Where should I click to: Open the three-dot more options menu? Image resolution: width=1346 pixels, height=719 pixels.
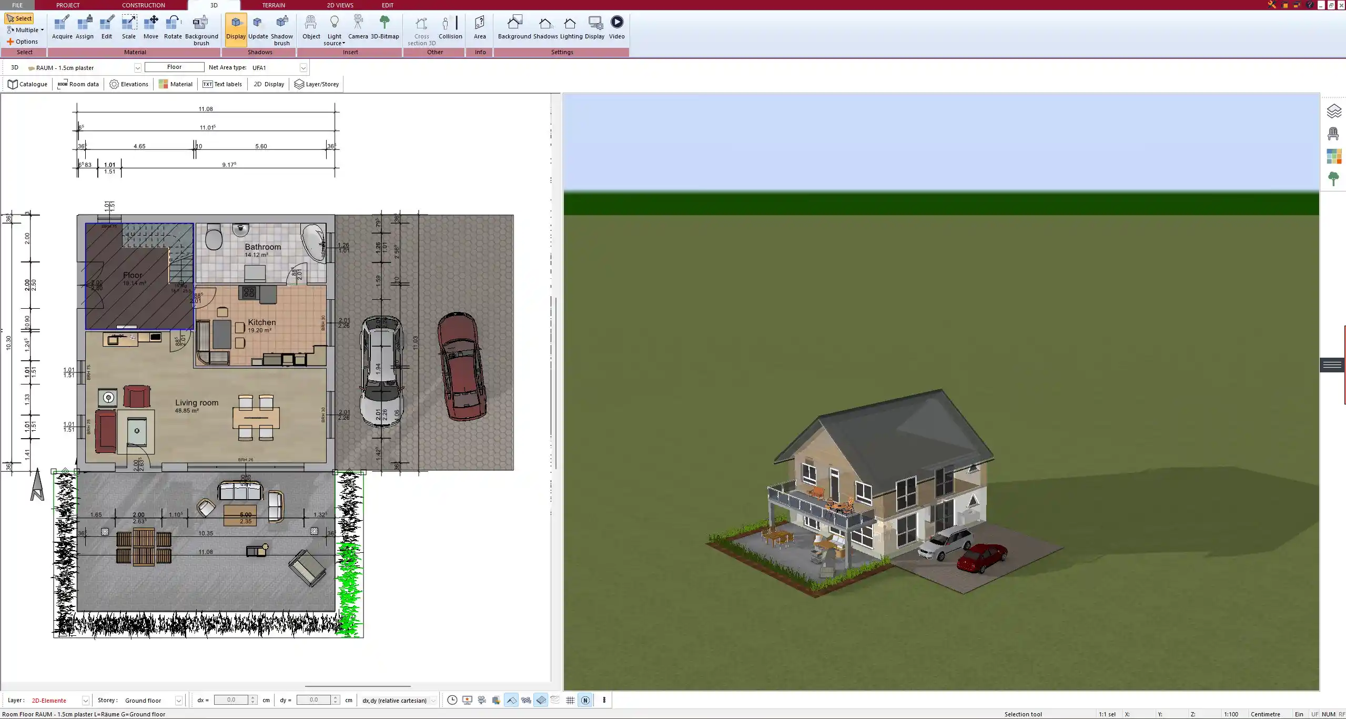(x=604, y=700)
